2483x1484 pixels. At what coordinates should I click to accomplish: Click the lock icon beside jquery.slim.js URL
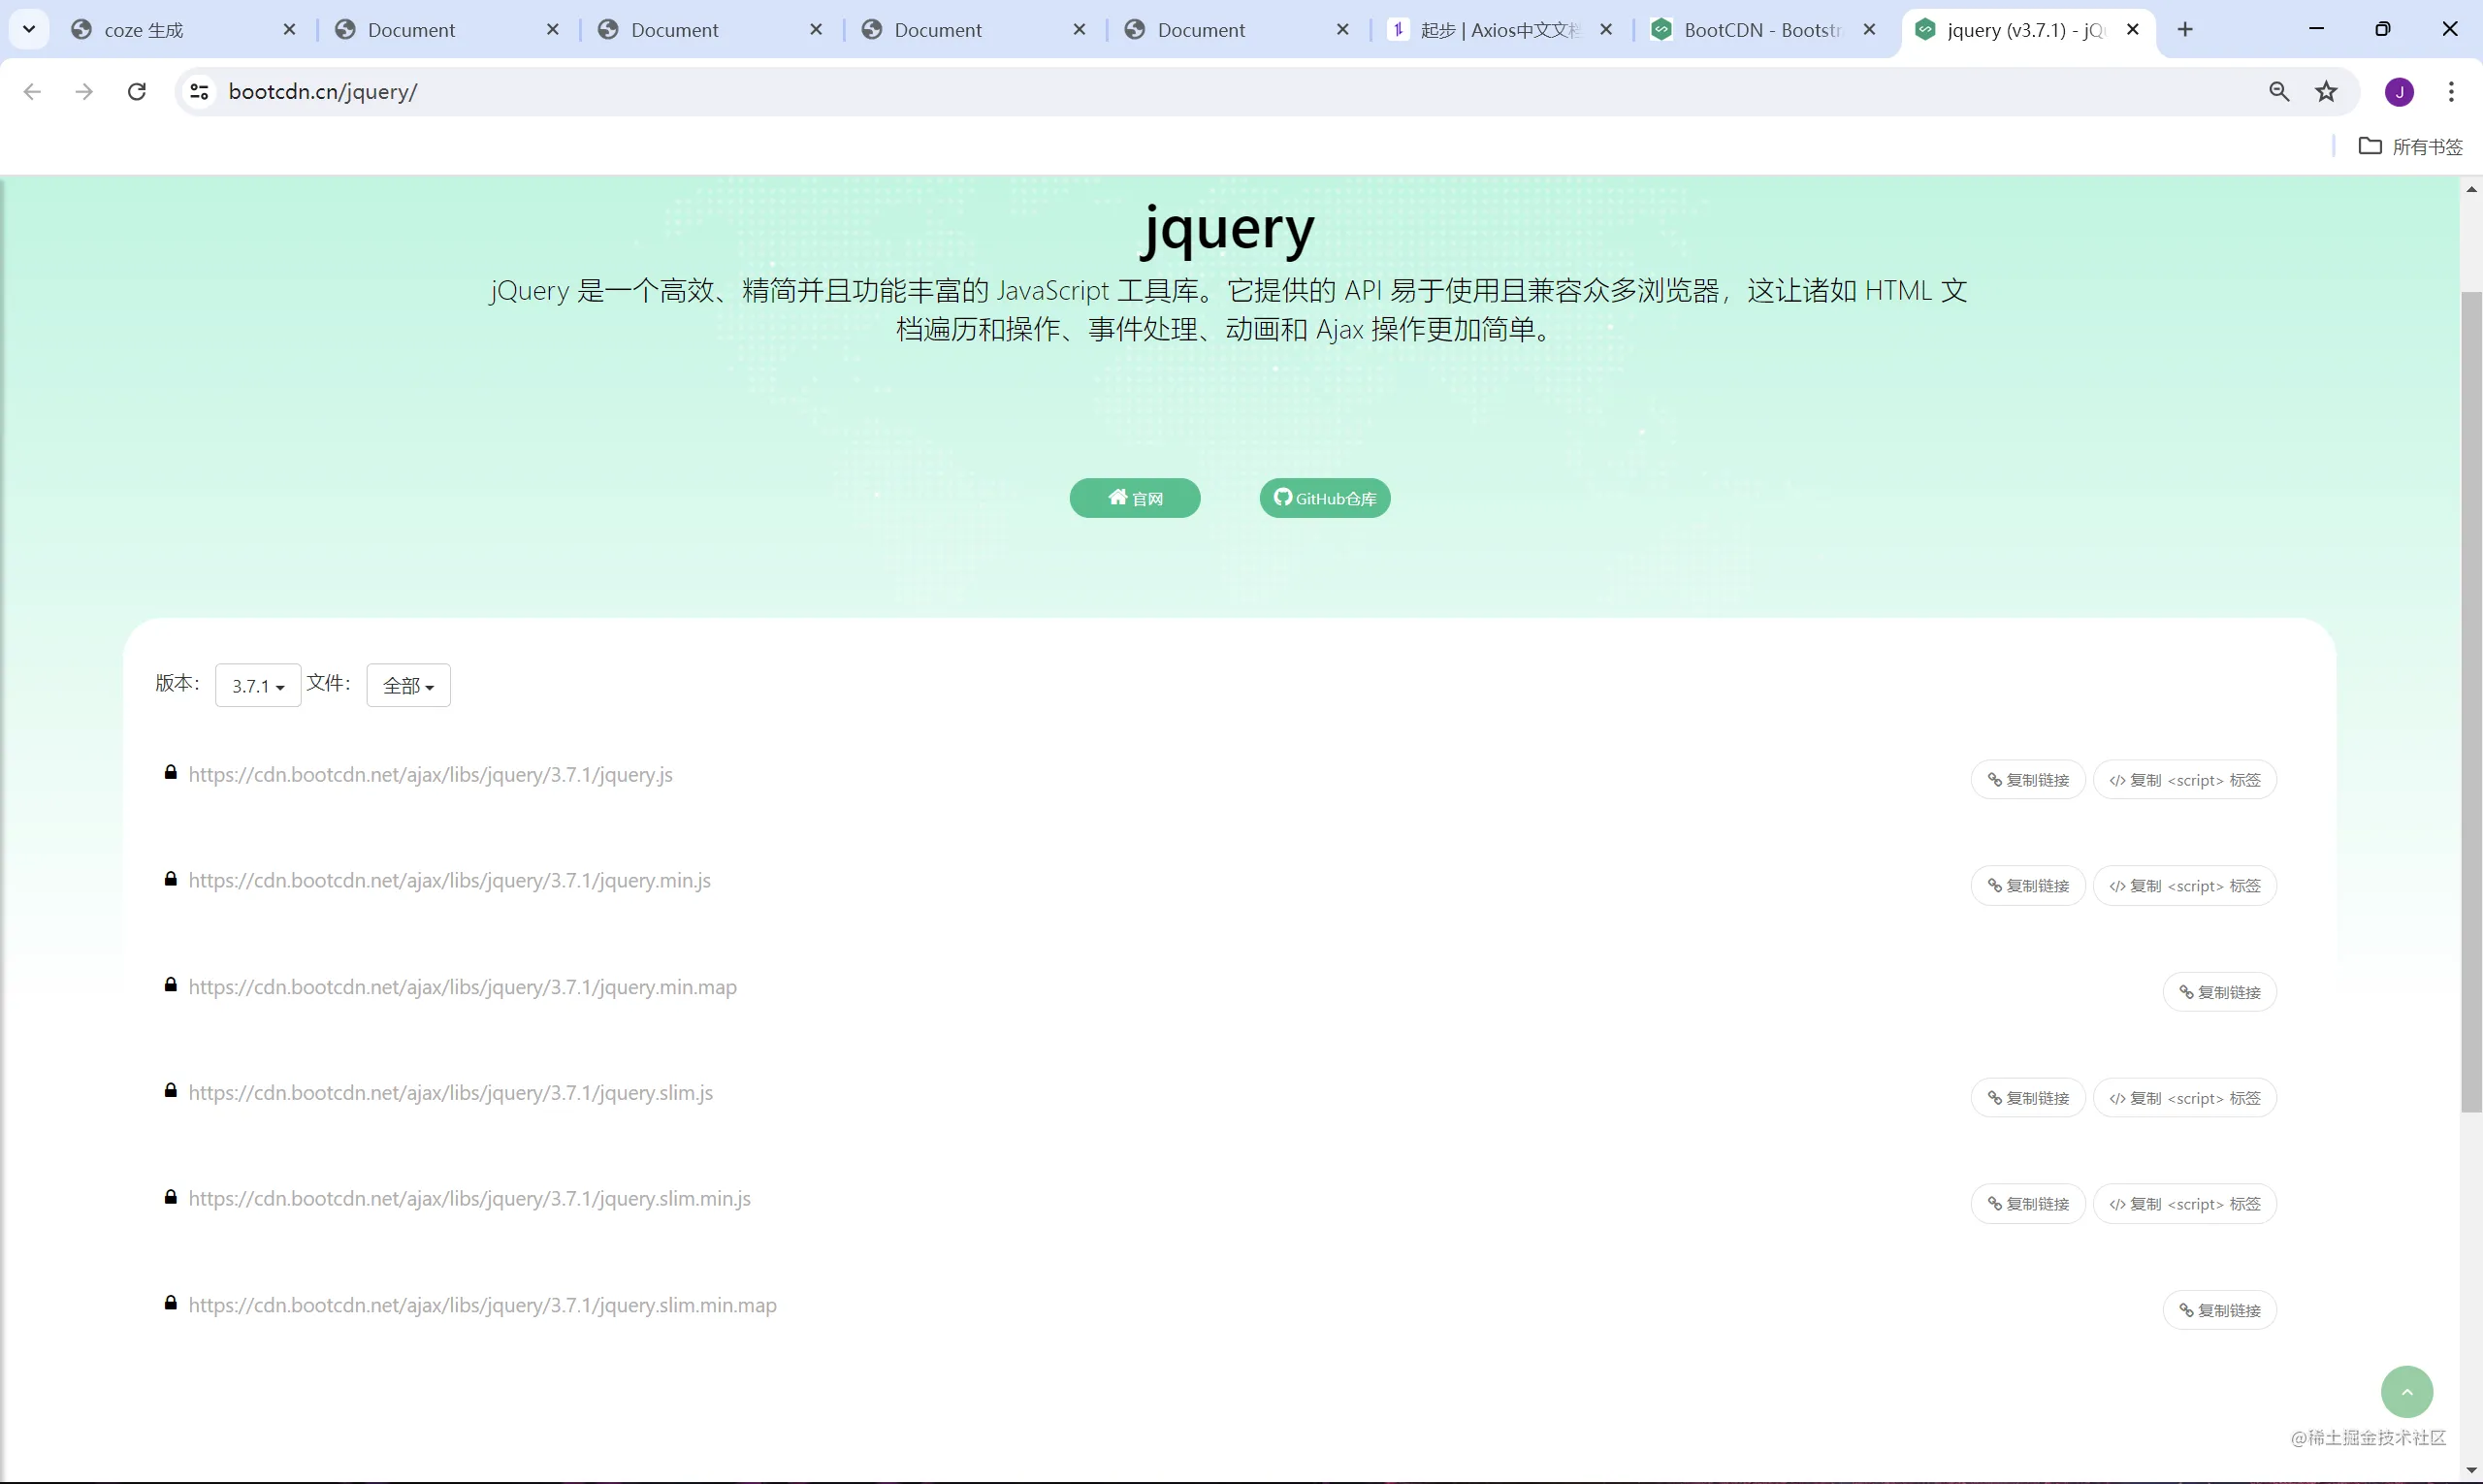[171, 1091]
